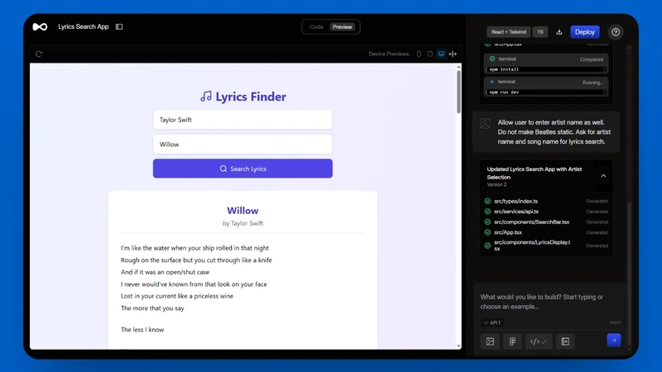Click green check beside src/components/LyricsDisplay.tsx

(x=487, y=246)
